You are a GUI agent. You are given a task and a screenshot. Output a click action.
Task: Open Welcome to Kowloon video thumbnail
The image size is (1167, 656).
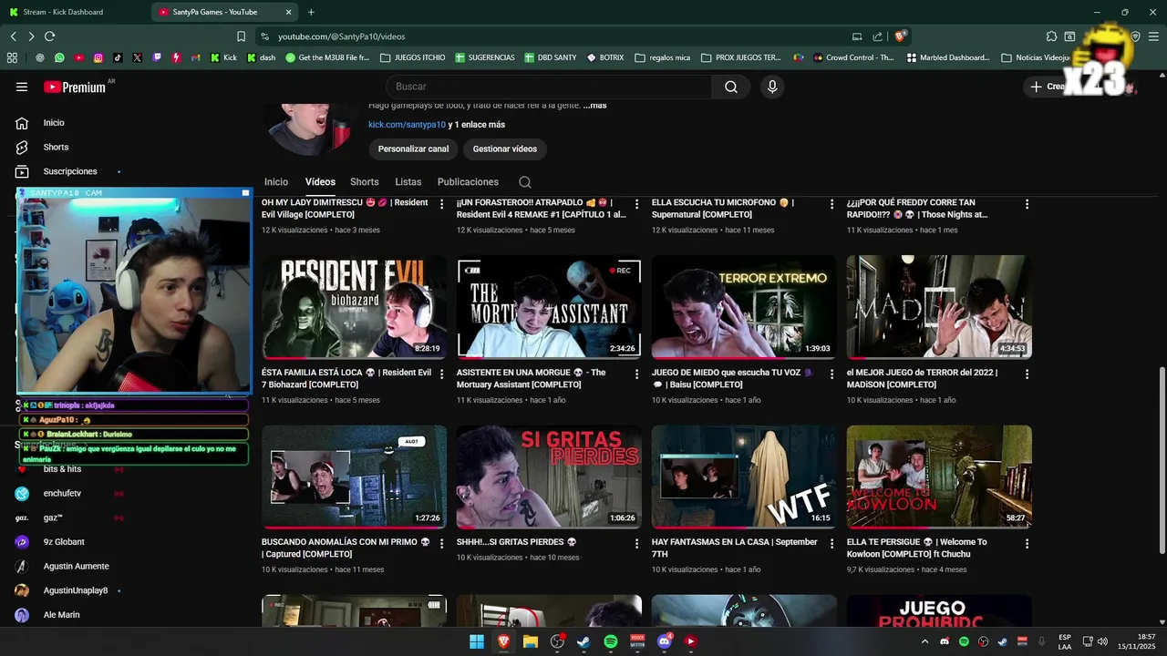pos(939,477)
